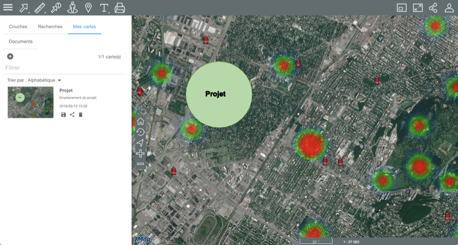458x245 pixels.
Task: Zoom in on the map
Action: [141, 153]
